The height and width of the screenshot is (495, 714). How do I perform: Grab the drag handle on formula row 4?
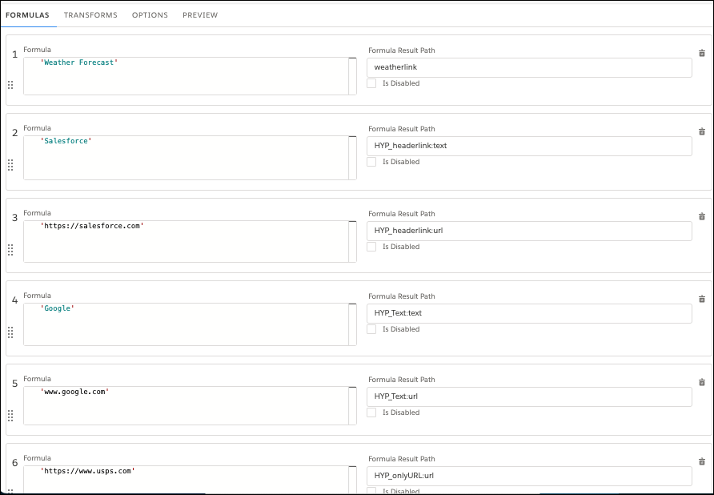[x=12, y=332]
